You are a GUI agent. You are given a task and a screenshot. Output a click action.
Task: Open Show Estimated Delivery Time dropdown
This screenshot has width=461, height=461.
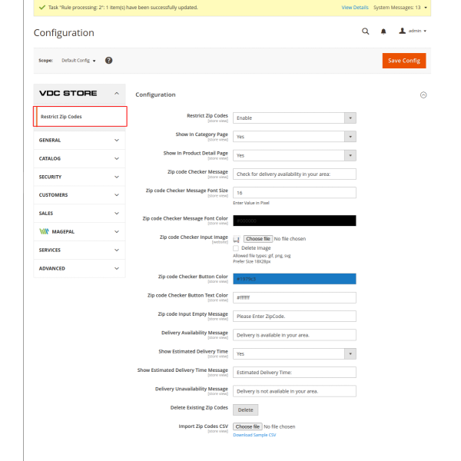coord(294,353)
